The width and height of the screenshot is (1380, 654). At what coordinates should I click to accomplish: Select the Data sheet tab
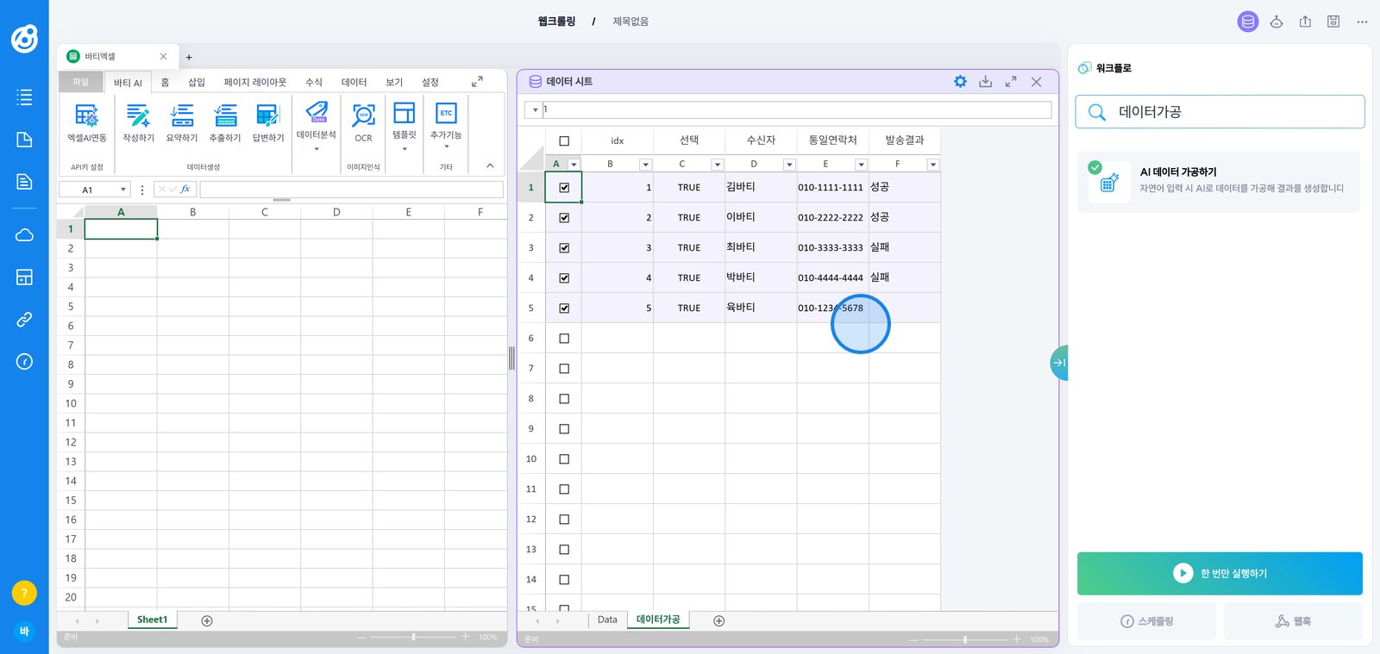click(x=607, y=620)
